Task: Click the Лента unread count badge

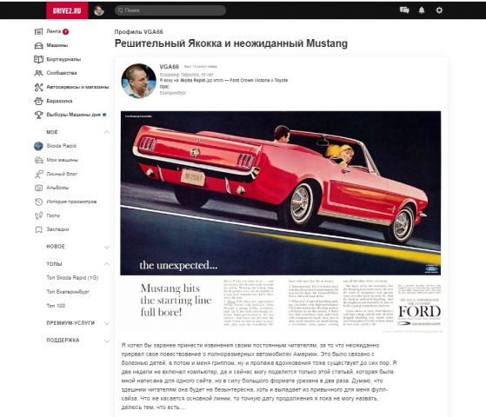Action: [65, 31]
